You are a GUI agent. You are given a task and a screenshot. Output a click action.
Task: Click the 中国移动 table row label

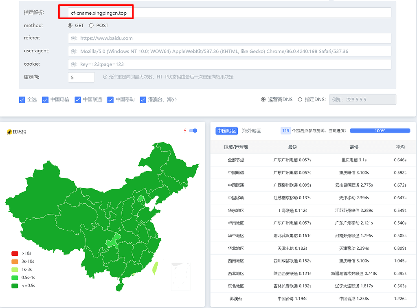[236, 198]
